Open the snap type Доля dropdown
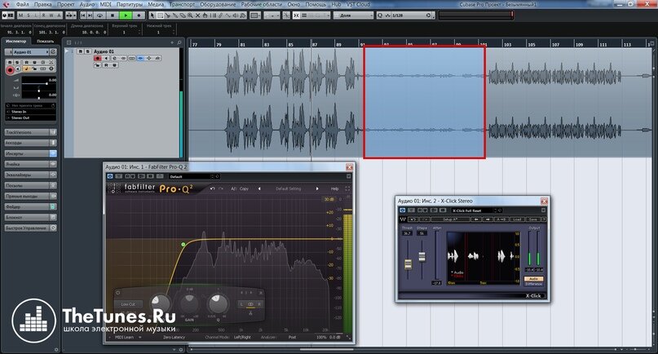This screenshot has width=658, height=354. click(x=353, y=15)
